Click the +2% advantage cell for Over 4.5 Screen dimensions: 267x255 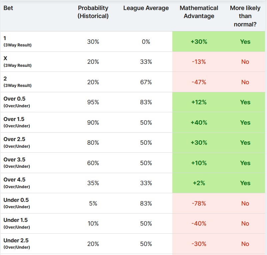[x=199, y=183]
